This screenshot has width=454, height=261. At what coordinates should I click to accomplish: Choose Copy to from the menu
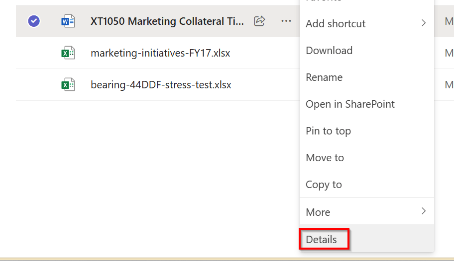tap(324, 184)
